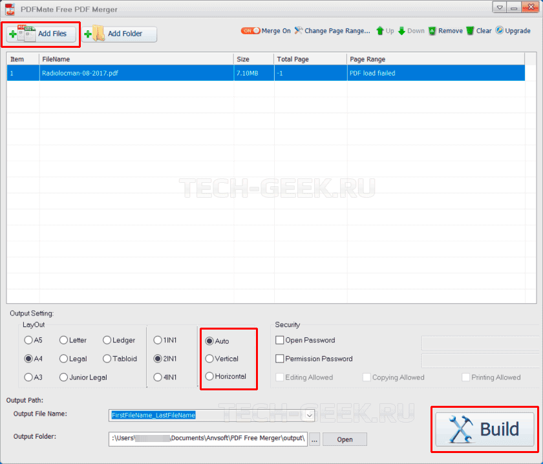Click the Total Page column header
The image size is (543, 464).
pos(310,59)
